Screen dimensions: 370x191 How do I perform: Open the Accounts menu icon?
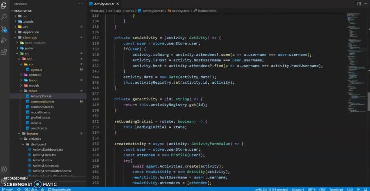(4, 169)
